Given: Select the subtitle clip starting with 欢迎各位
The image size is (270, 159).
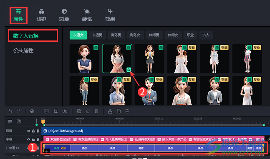Looking at the screenshot, I should 57,139.
